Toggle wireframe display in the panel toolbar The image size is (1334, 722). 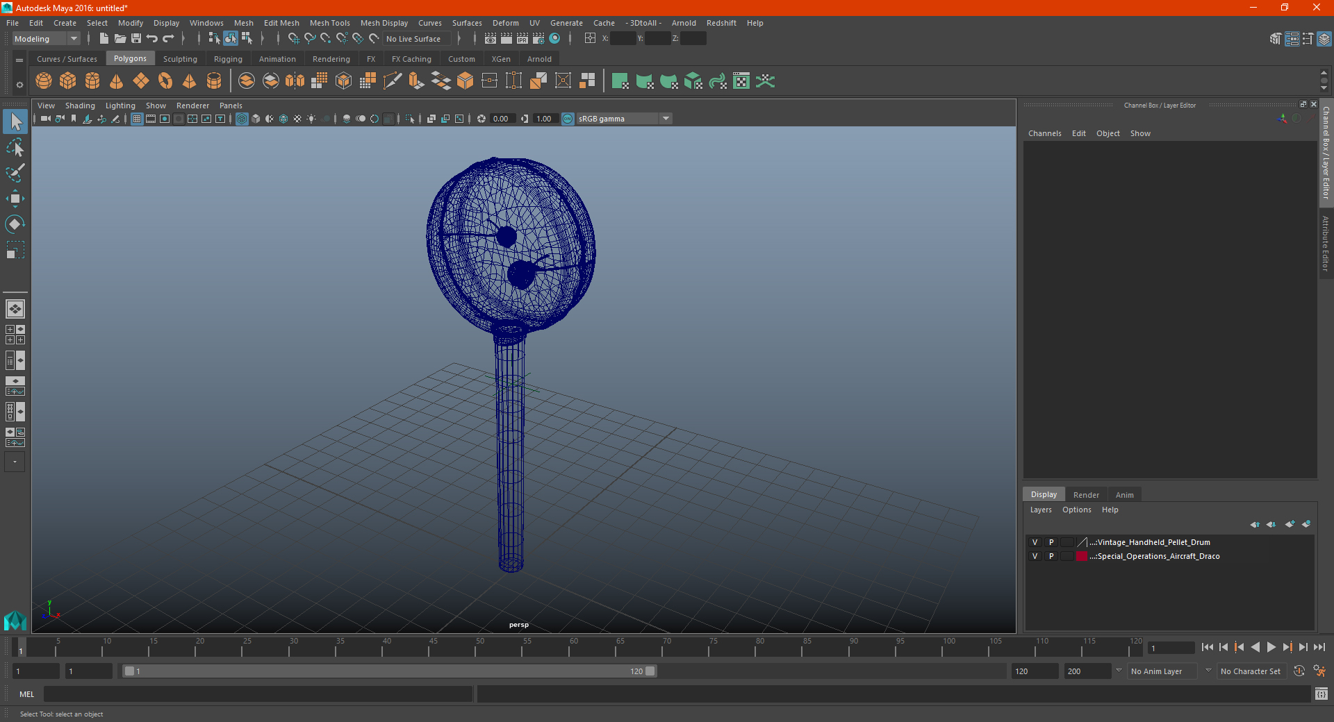(x=242, y=119)
